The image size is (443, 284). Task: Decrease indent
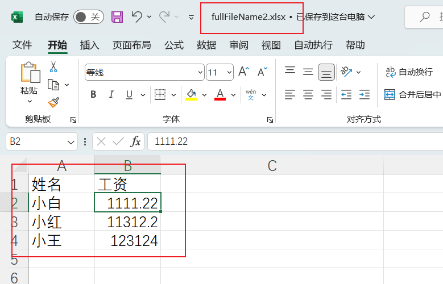[346, 95]
